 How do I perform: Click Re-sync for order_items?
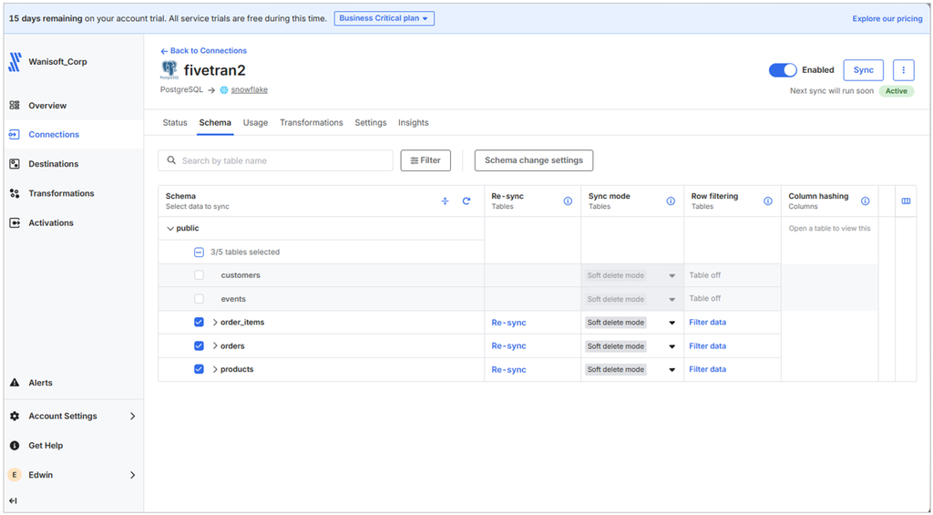(508, 323)
